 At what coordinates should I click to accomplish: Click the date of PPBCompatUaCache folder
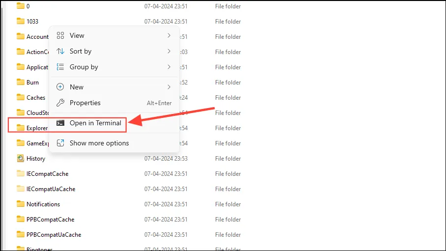click(x=166, y=235)
